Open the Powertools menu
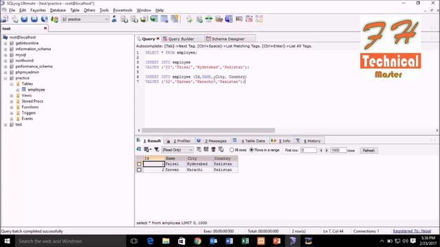Viewport: 440px width, 247px height. [x=122, y=10]
